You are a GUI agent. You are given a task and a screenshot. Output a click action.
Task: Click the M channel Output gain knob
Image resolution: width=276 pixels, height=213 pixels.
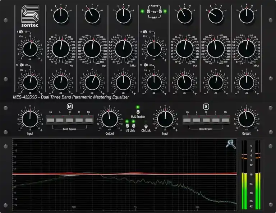pyautogui.click(x=110, y=119)
